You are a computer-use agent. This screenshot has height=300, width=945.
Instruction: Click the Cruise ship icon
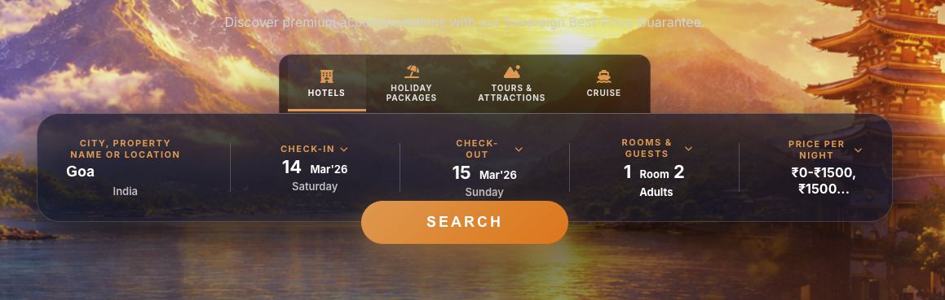pos(604,76)
